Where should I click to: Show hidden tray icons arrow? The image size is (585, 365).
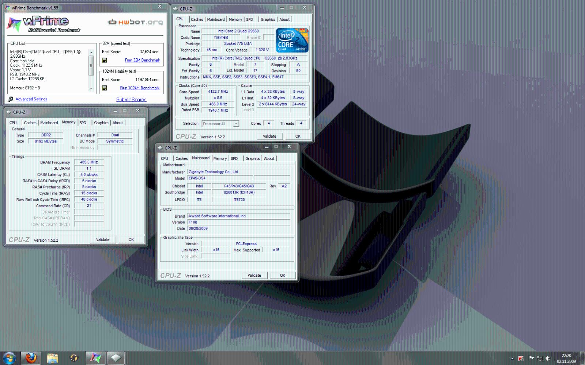point(512,358)
